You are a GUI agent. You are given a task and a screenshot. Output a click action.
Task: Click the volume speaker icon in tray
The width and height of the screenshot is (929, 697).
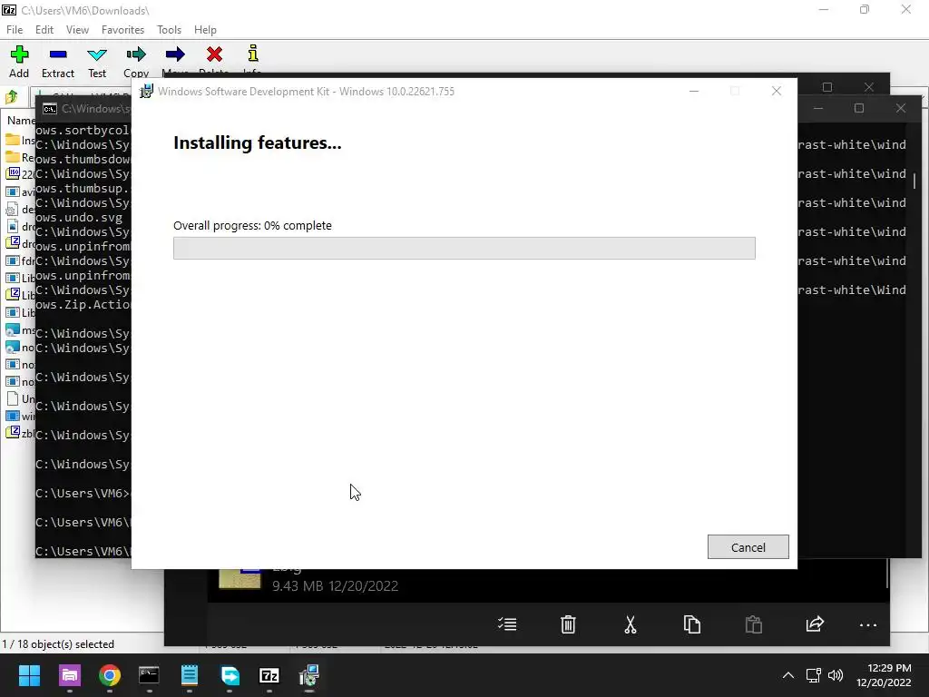click(836, 675)
